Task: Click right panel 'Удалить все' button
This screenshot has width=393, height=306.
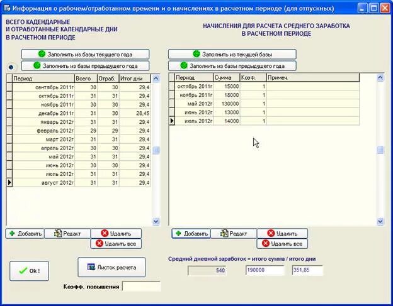Action: 282,244
